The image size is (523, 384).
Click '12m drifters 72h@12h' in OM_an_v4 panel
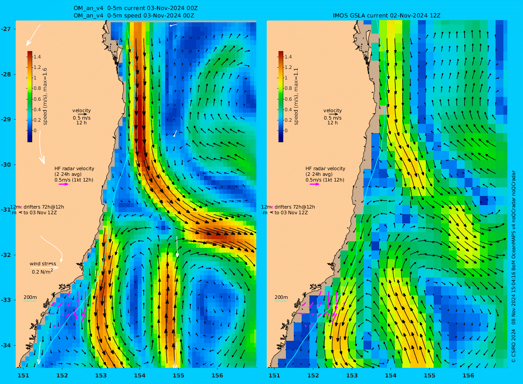[x=37, y=207]
